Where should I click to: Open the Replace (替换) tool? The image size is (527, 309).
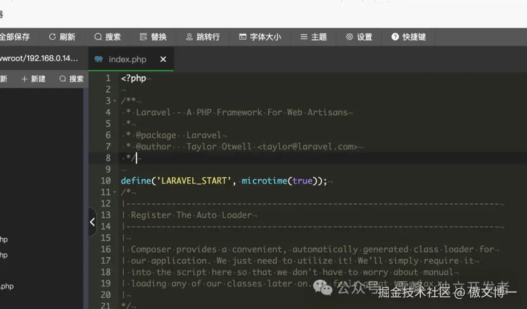tap(153, 37)
